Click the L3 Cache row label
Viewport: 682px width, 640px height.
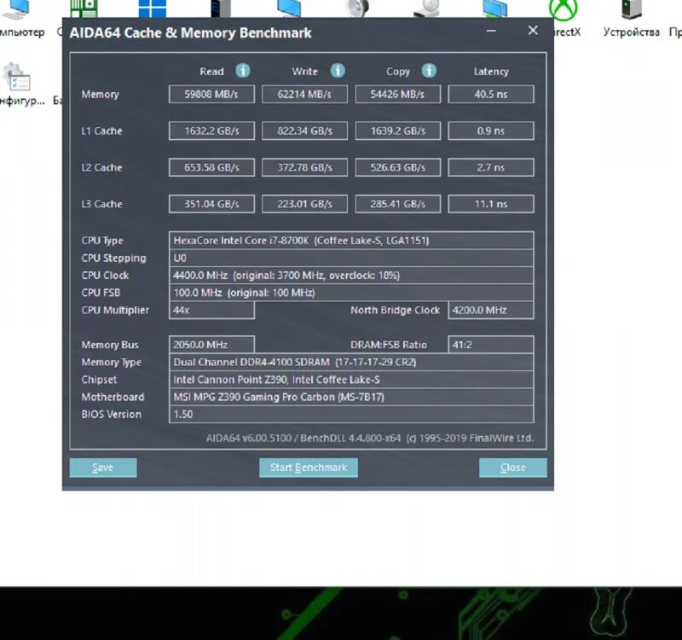coord(101,204)
